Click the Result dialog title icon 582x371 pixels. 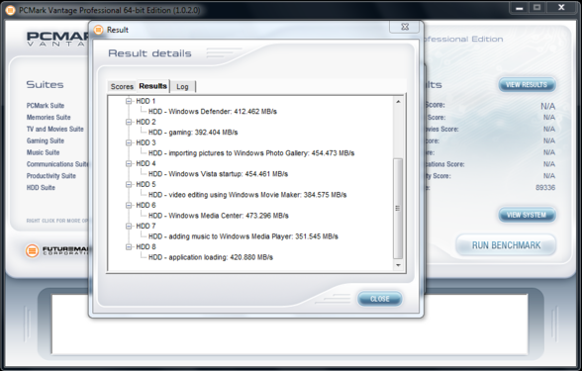[x=99, y=30]
